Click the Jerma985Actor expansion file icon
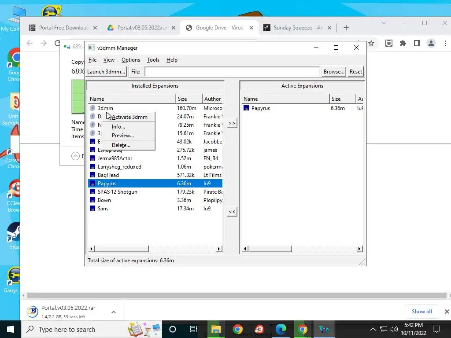This screenshot has width=451, height=338. click(x=92, y=158)
